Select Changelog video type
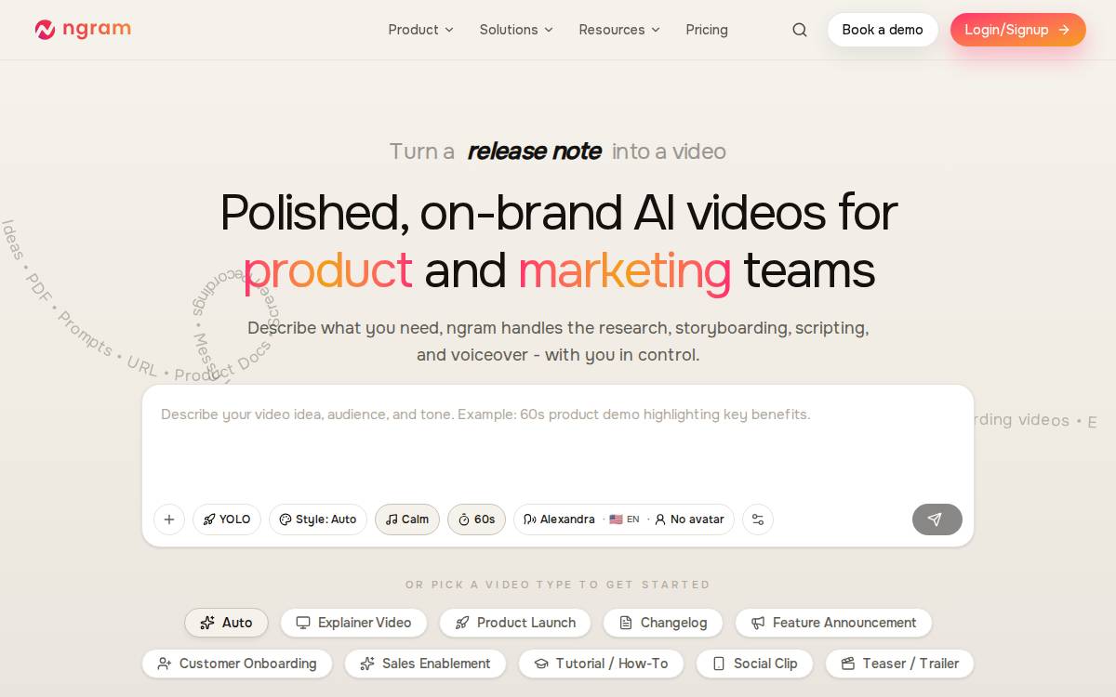The height and width of the screenshot is (697, 1116). pos(663,623)
